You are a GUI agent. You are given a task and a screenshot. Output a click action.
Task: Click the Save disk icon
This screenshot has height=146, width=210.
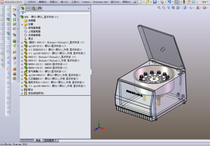(x=155, y=2)
